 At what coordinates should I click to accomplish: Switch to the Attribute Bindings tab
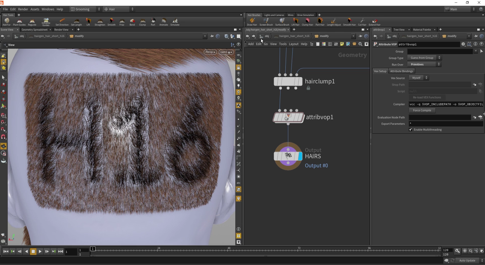coord(401,71)
